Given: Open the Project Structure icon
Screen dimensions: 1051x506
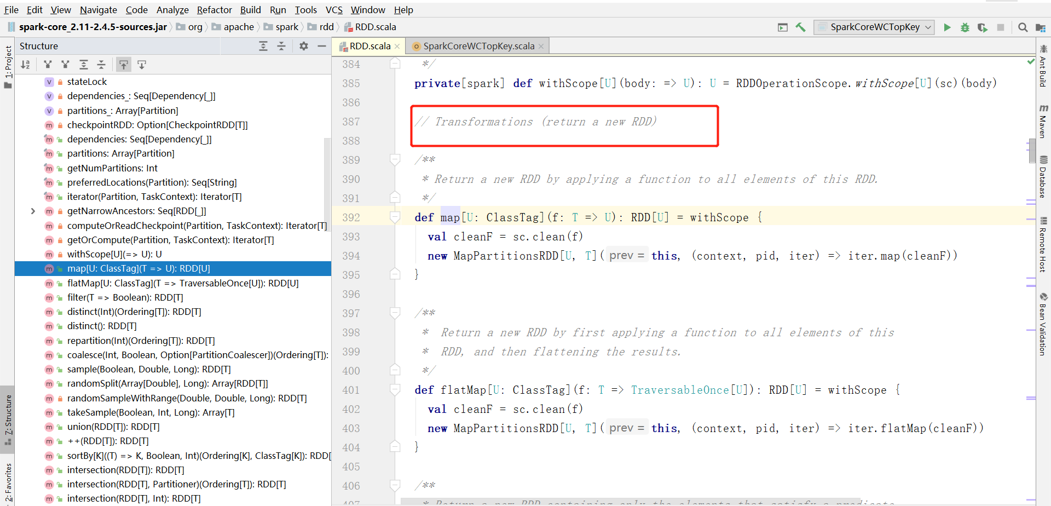Looking at the screenshot, I should click(1041, 27).
